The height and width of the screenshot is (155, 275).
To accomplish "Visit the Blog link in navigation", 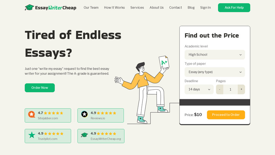I will 191,8.
